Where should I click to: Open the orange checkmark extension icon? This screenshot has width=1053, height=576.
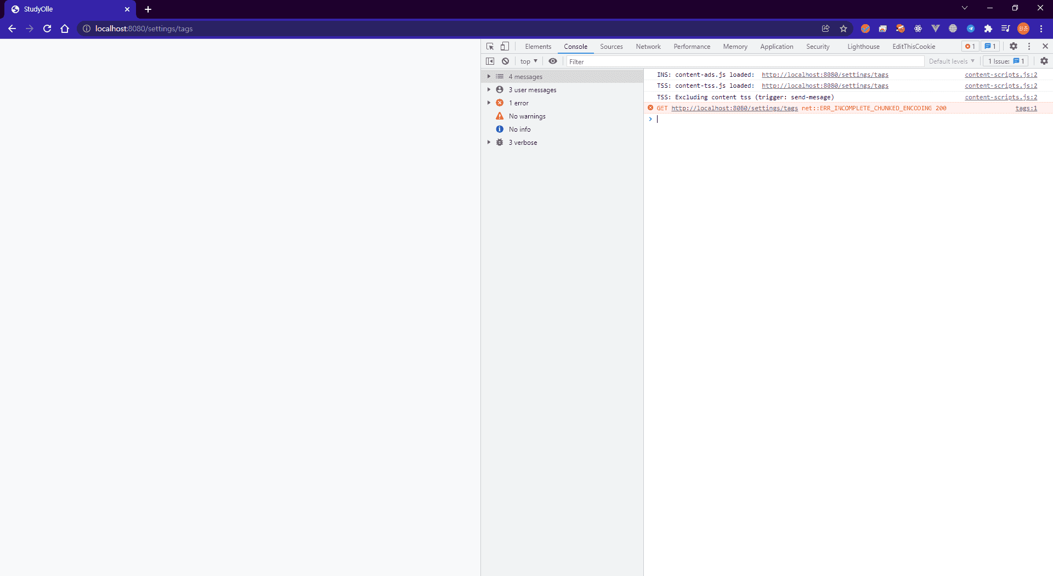(x=865, y=29)
